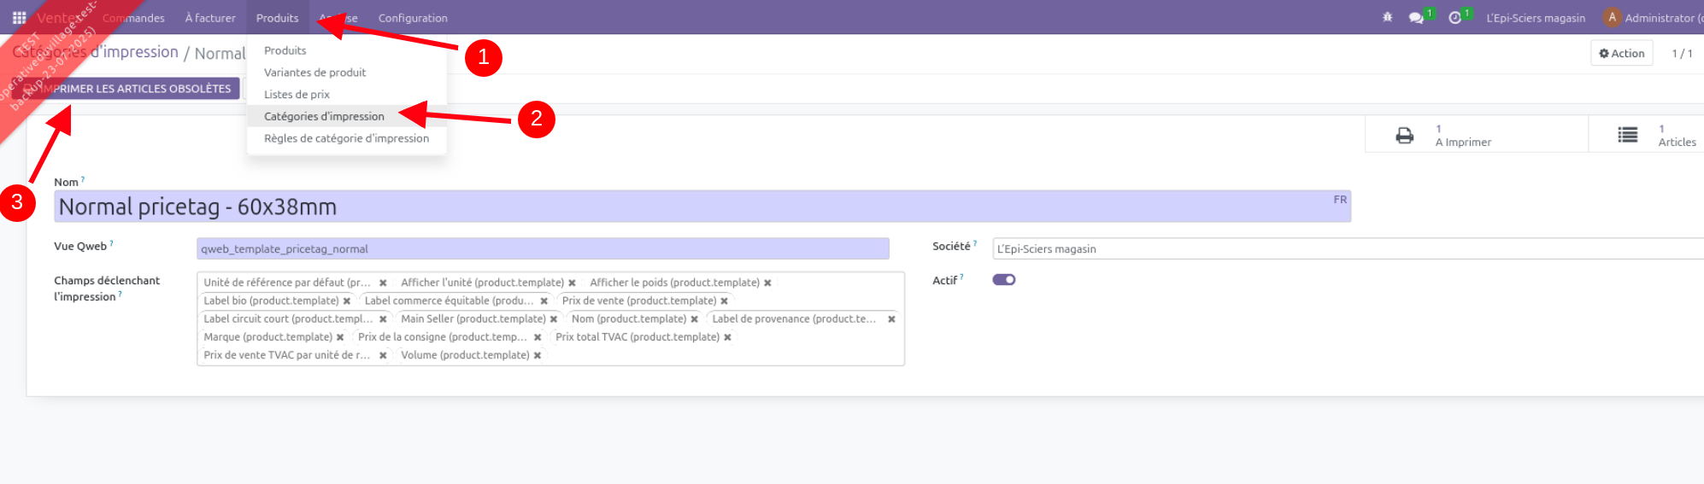Click the list icon for Articles
This screenshot has height=484, width=1704.
[1627, 136]
